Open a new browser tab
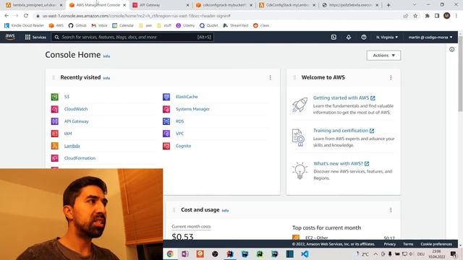The image size is (463, 260). (x=388, y=5)
